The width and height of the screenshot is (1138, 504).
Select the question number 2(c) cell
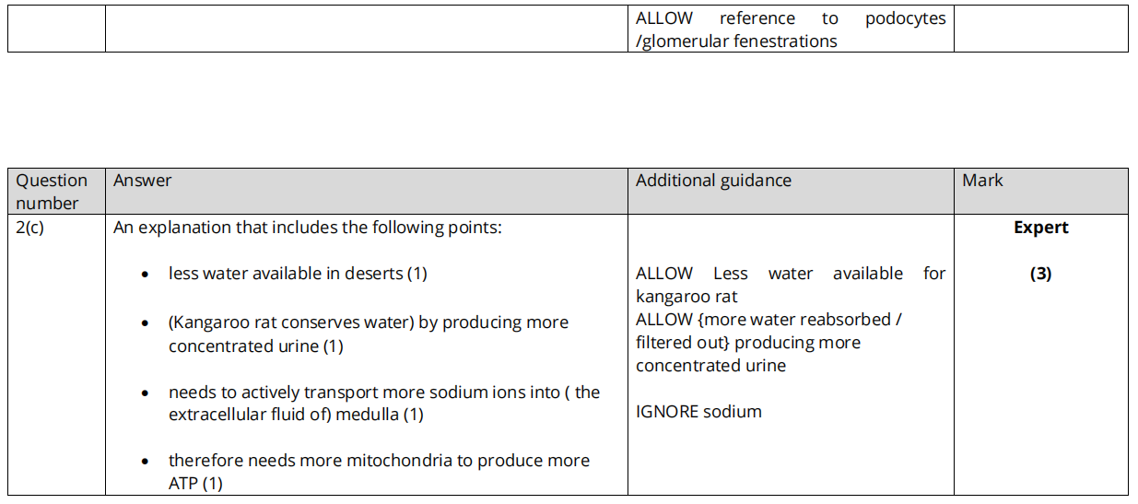pyautogui.click(x=30, y=228)
